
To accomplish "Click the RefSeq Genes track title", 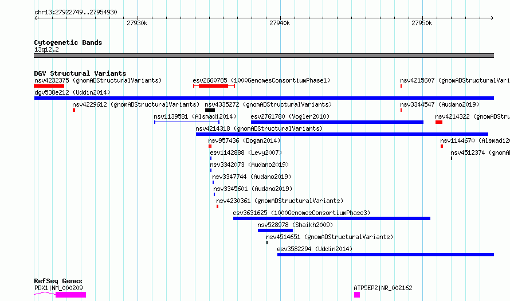I will (58, 281).
